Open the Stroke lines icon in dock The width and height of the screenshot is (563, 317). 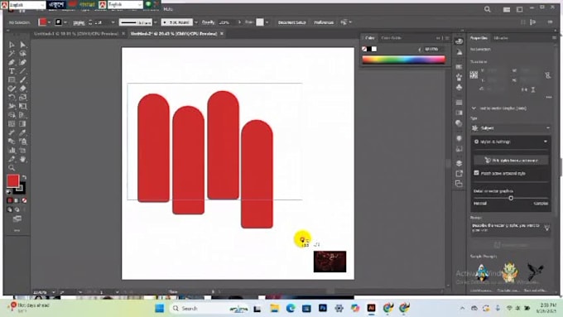[459, 103]
